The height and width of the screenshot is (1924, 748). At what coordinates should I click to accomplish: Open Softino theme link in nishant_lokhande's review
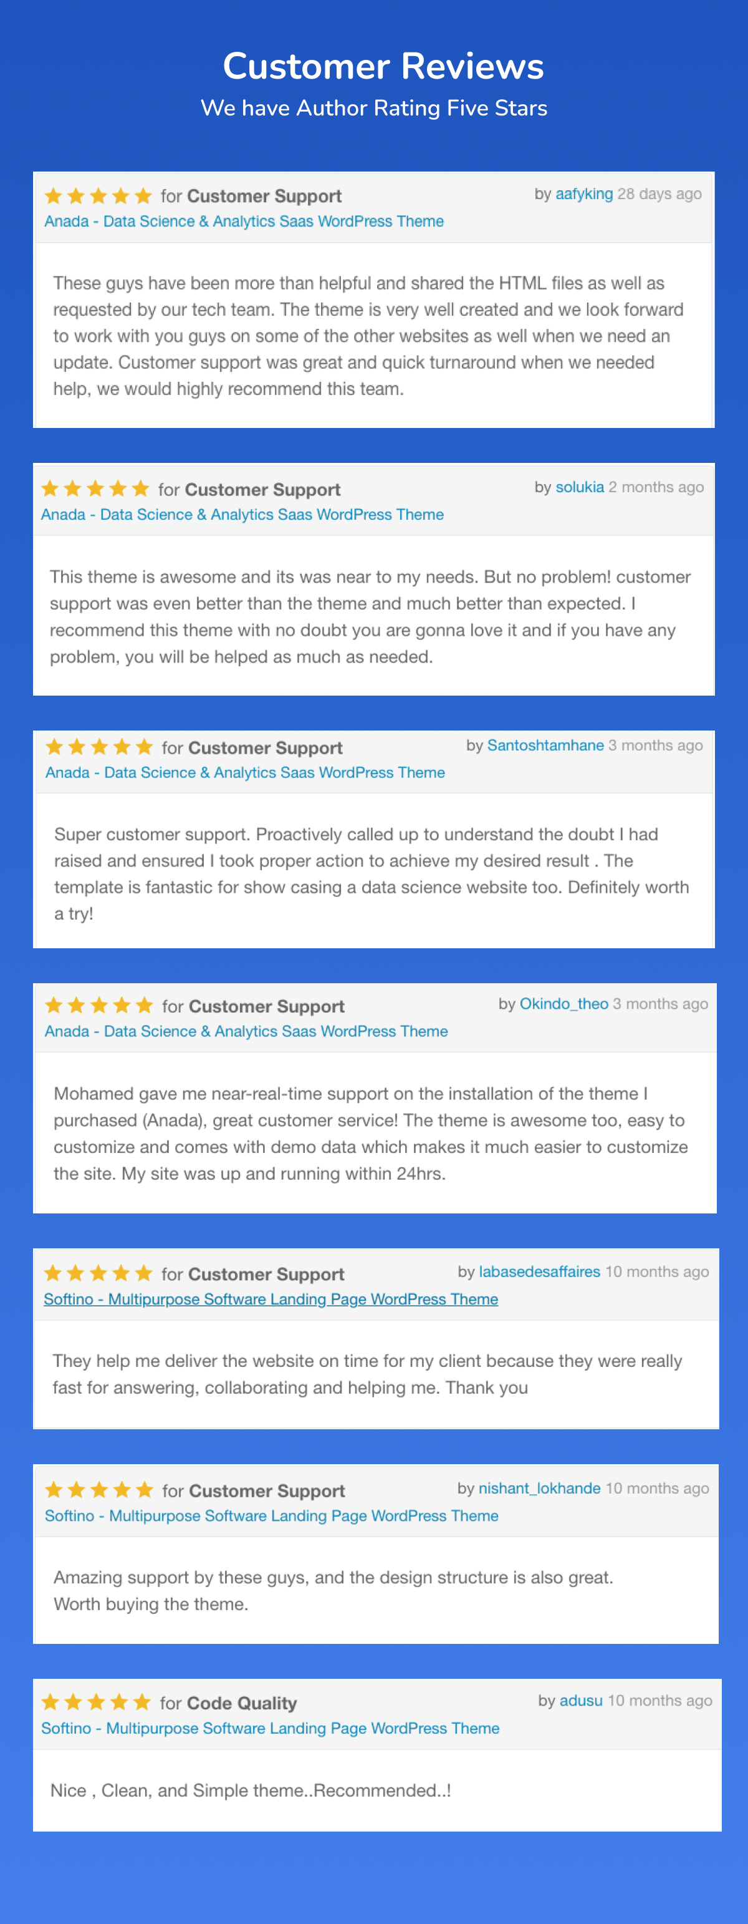click(271, 1515)
